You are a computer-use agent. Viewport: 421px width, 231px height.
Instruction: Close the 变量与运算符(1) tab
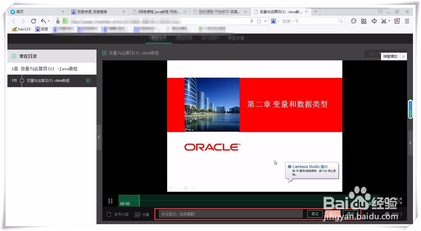coord(306,11)
